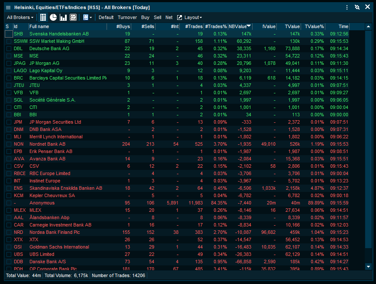Screen dimensions: 376x284
Task: Open the vertical three-dot options menu
Action: [347, 7]
